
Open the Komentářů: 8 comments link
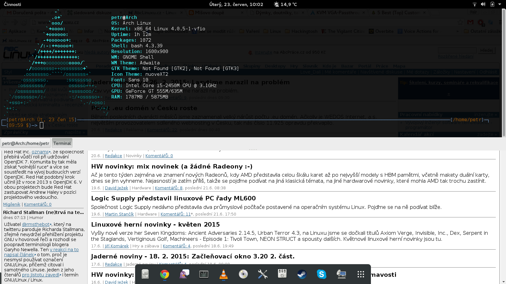pos(169,188)
